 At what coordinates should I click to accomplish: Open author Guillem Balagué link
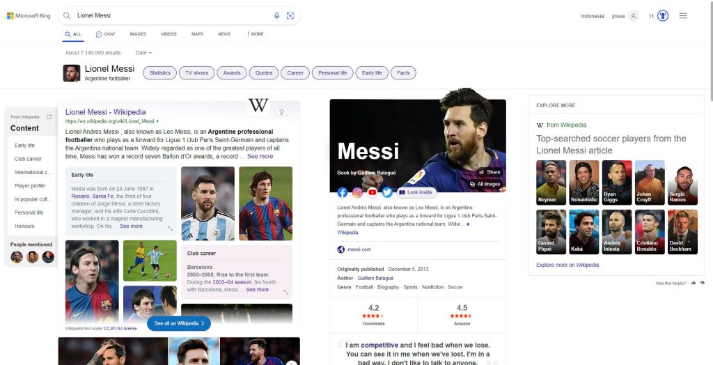click(x=375, y=278)
